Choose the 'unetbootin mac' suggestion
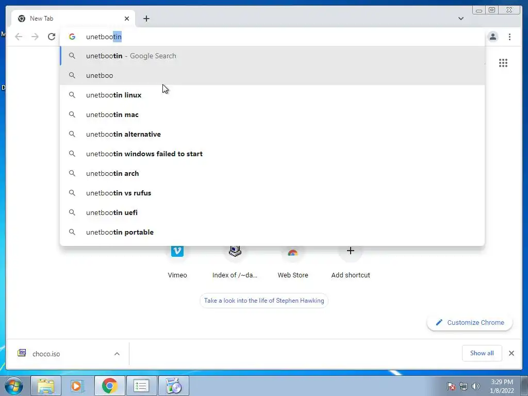528x396 pixels. (272, 114)
